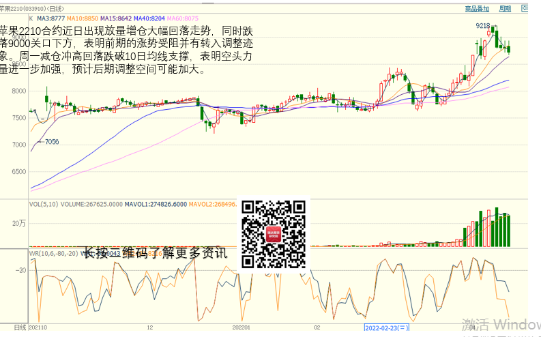Open the 商品叠加 overlay link

click(x=477, y=9)
